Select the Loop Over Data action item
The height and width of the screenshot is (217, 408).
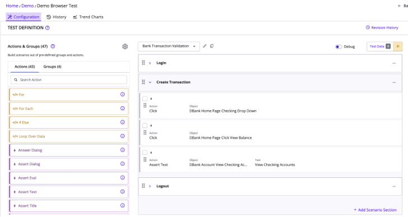pos(69,136)
